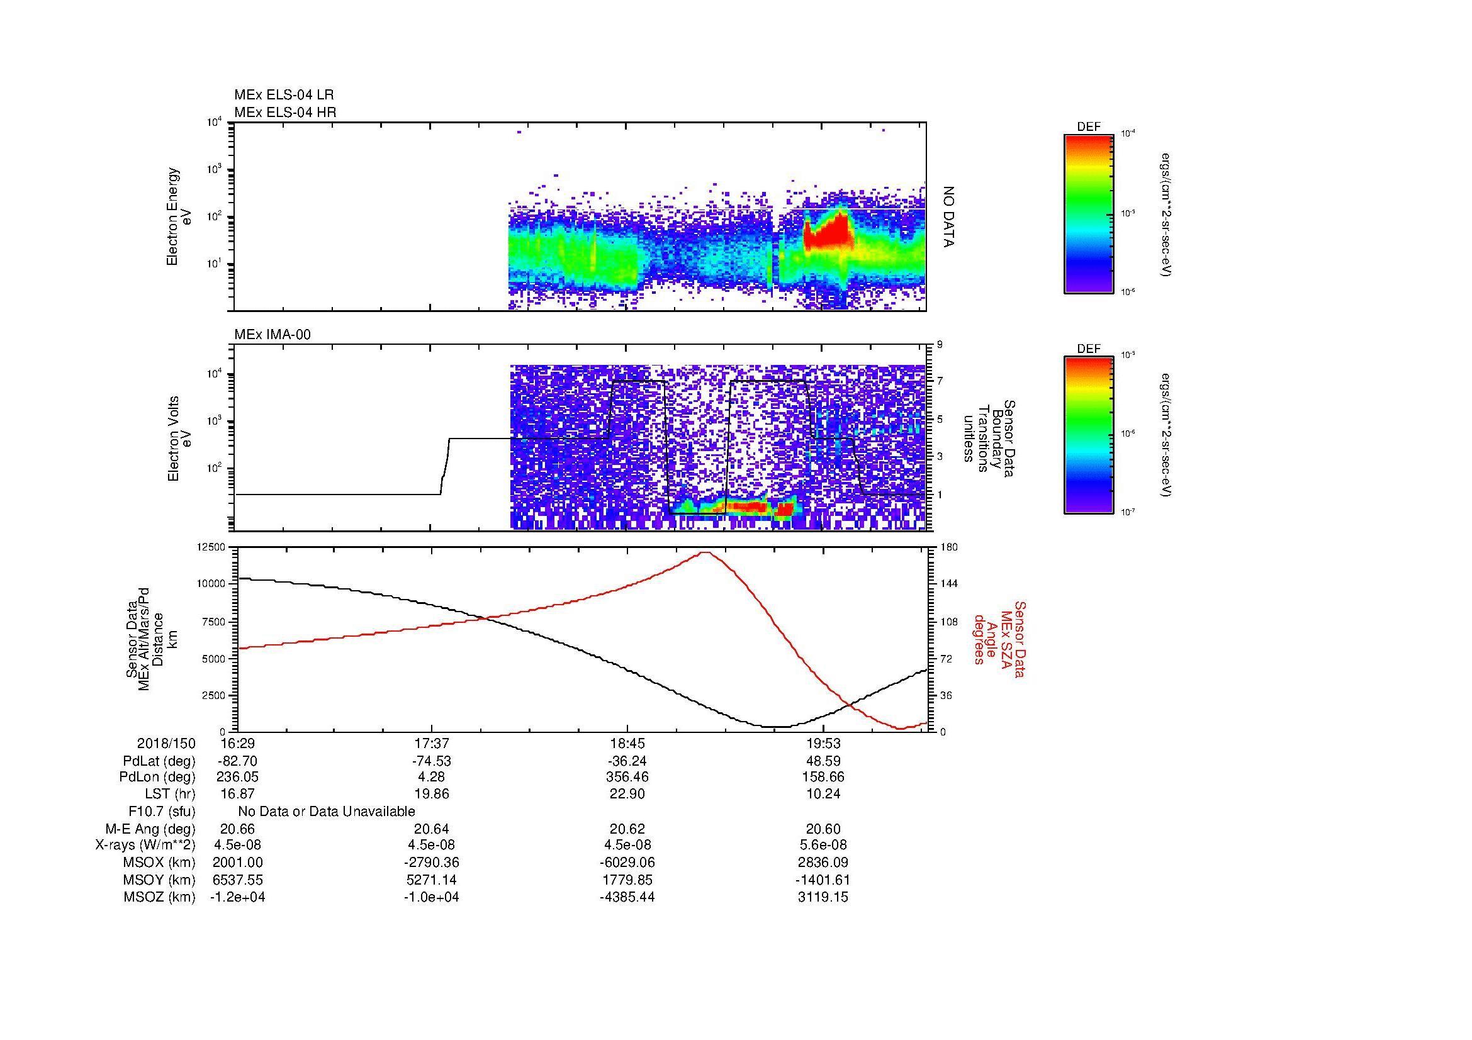The height and width of the screenshot is (1040, 1472).
Task: Click the LST value '10.24'
Action: (x=823, y=793)
